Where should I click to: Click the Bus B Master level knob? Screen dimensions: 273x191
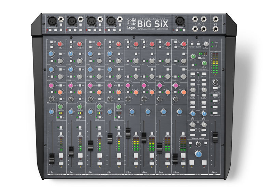click(216, 82)
